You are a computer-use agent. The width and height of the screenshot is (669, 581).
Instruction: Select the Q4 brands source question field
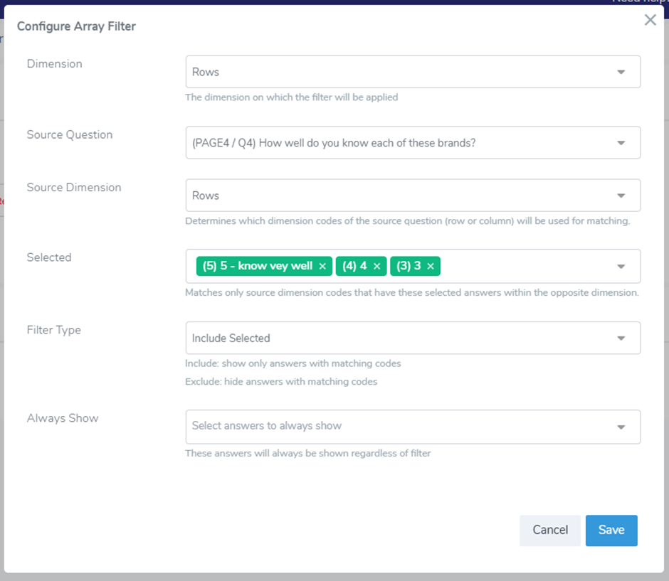[334, 143]
